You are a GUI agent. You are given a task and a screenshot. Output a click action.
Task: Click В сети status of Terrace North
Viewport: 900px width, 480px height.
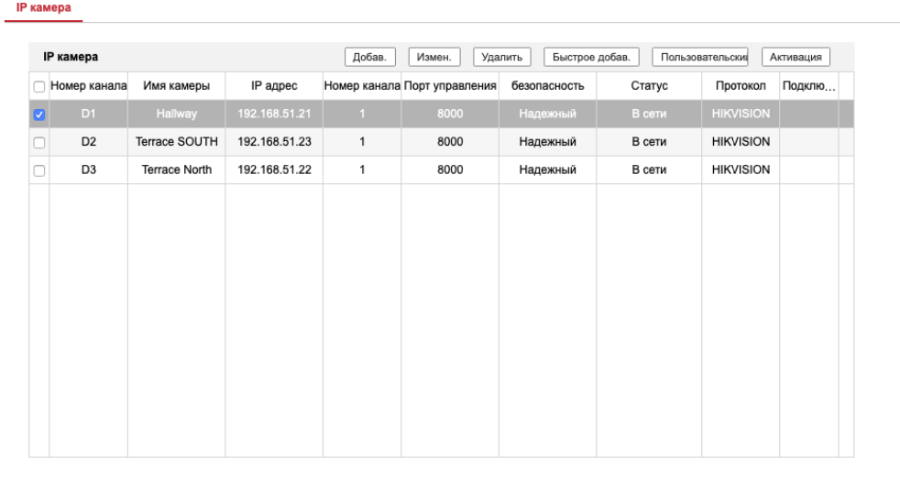point(649,169)
